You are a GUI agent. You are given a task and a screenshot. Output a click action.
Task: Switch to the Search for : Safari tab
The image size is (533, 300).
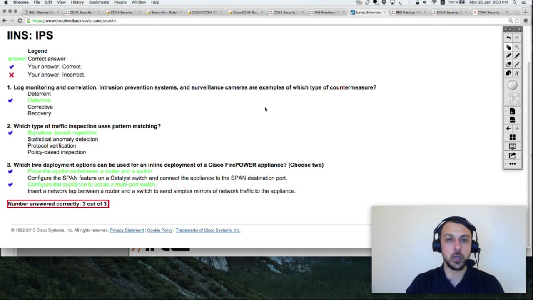[164, 12]
